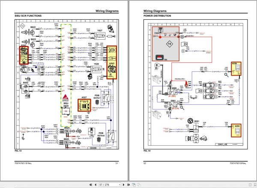Image resolution: width=257 pixels, height=188 pixels.
Task: Click the AGCO SISU A620 logo
Action: coord(66,100)
